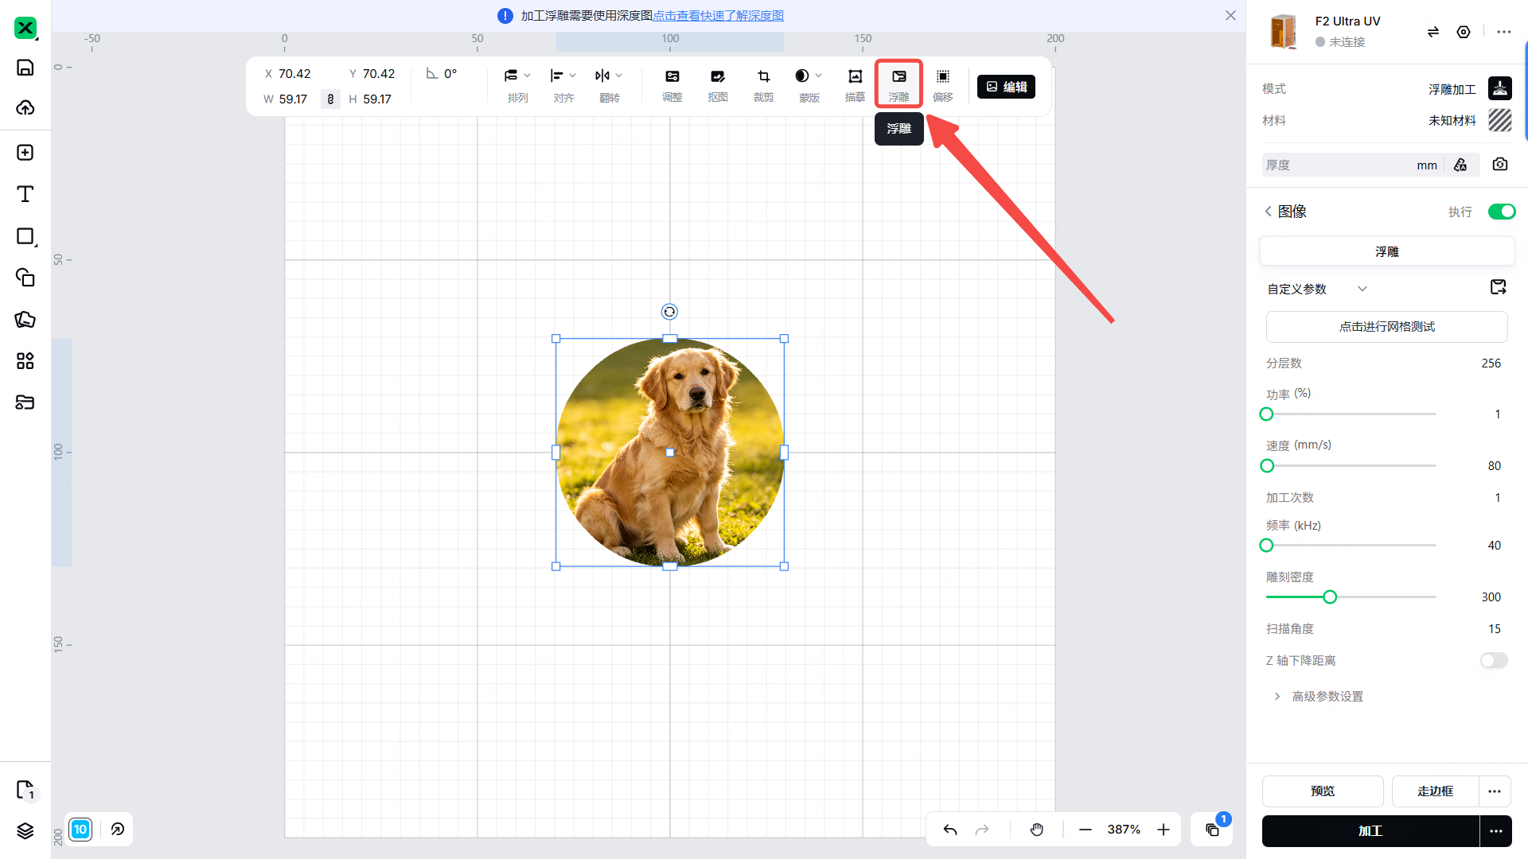1528x859 pixels.
Task: Click the 描摹 trace image tool
Action: pyautogui.click(x=855, y=84)
